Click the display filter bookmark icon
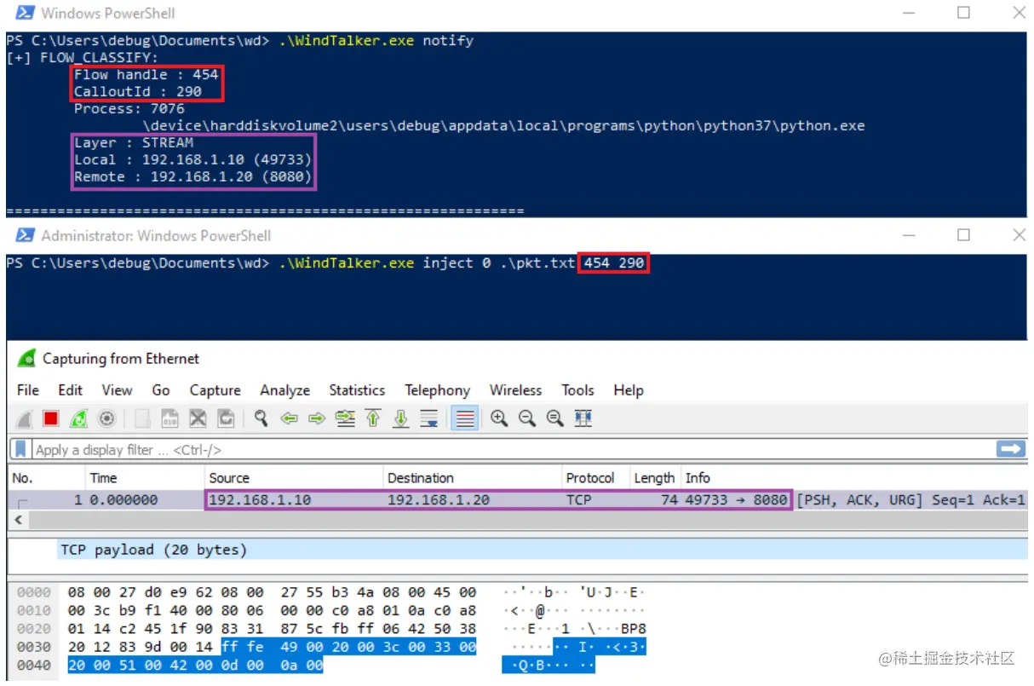Screen dimensions: 1034x686 (x=20, y=449)
